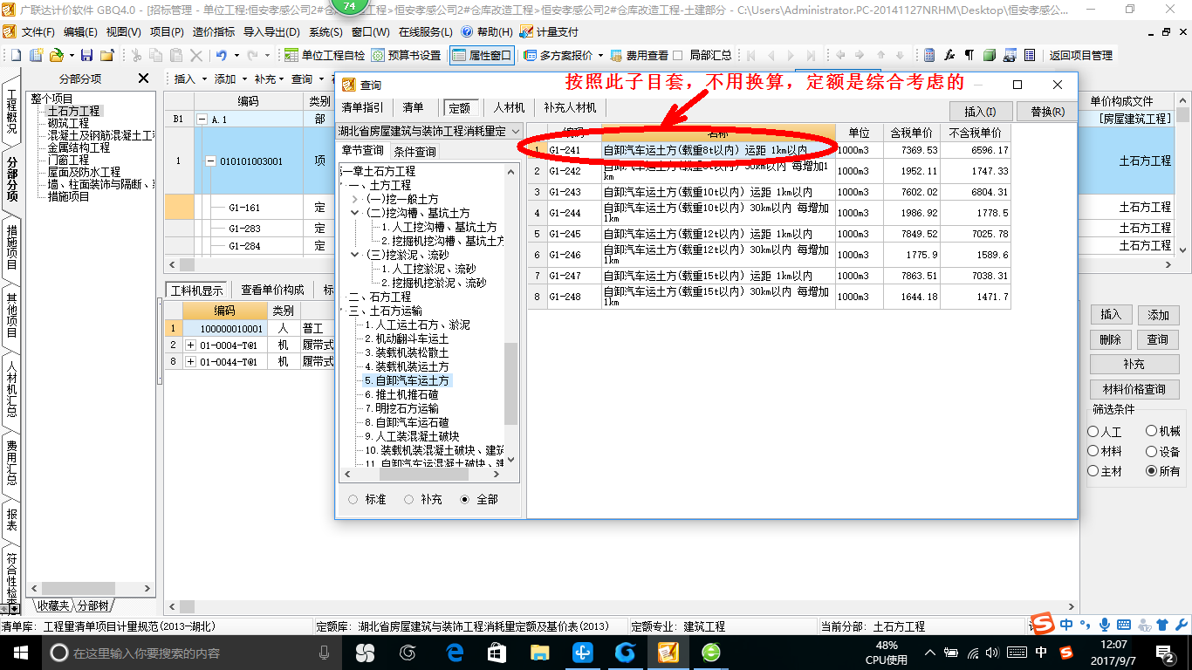Collapse the A.1 section row
Viewport: 1192px width, 670px height.
(x=202, y=120)
